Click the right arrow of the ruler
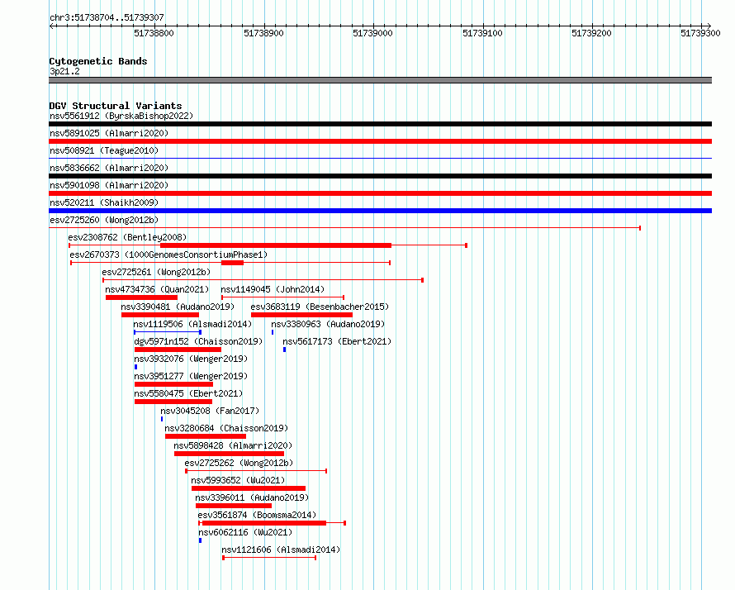The width and height of the screenshot is (735, 590). pos(709,26)
